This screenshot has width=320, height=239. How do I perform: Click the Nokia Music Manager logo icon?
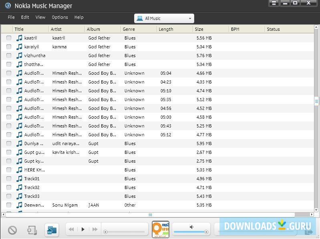click(x=8, y=6)
